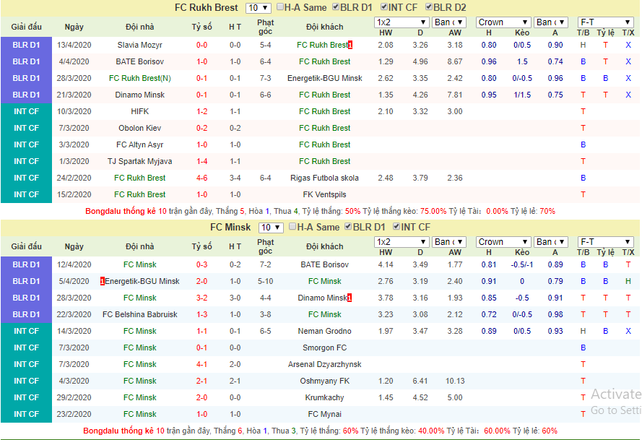Click the draw odds value 6.41
Image resolution: width=642 pixels, height=440 pixels.
(420, 381)
